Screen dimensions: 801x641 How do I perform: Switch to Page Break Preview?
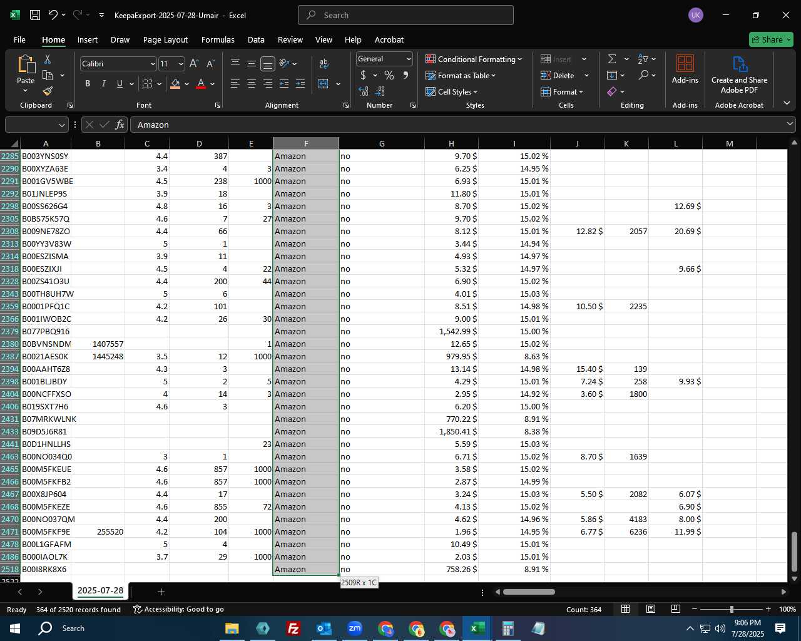click(x=675, y=609)
